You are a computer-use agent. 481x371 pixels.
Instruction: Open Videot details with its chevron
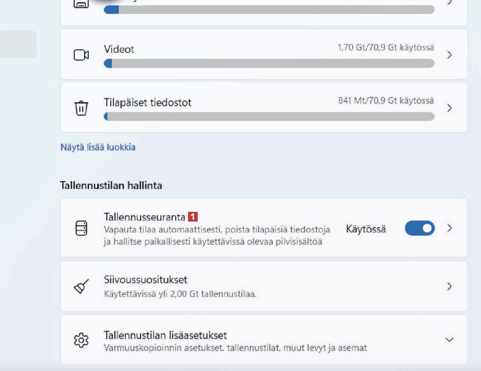[x=449, y=55]
